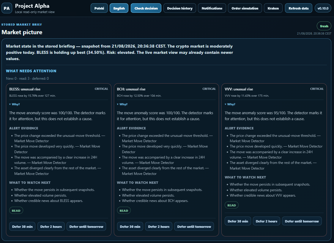Click 'Whether credible news about VVV appears.'

click(x=263, y=195)
